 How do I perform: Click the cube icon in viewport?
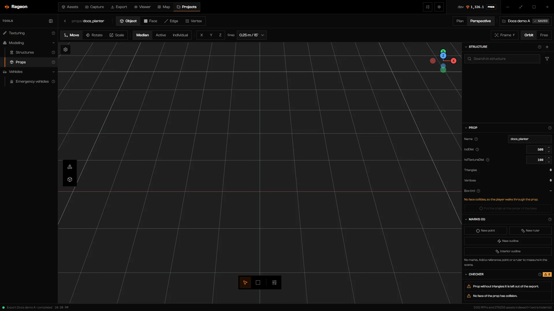pyautogui.click(x=70, y=179)
